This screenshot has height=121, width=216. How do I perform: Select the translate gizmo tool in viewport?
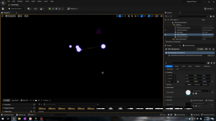click(120, 16)
